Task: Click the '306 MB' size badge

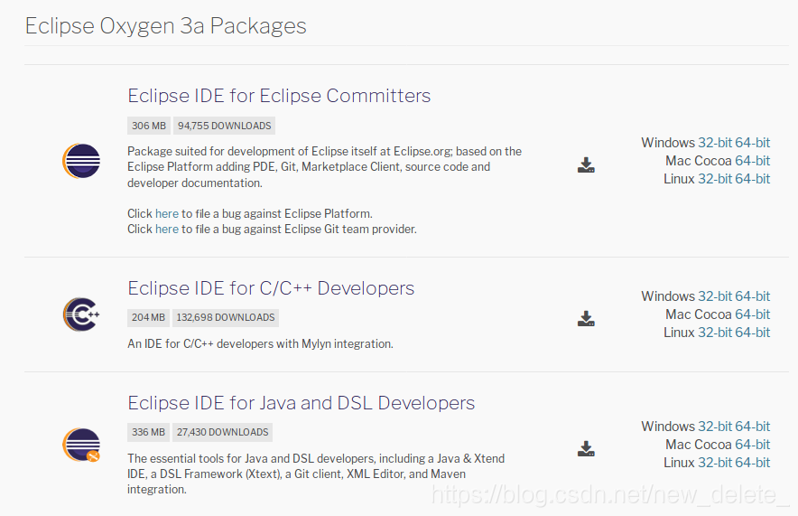Action: point(149,126)
